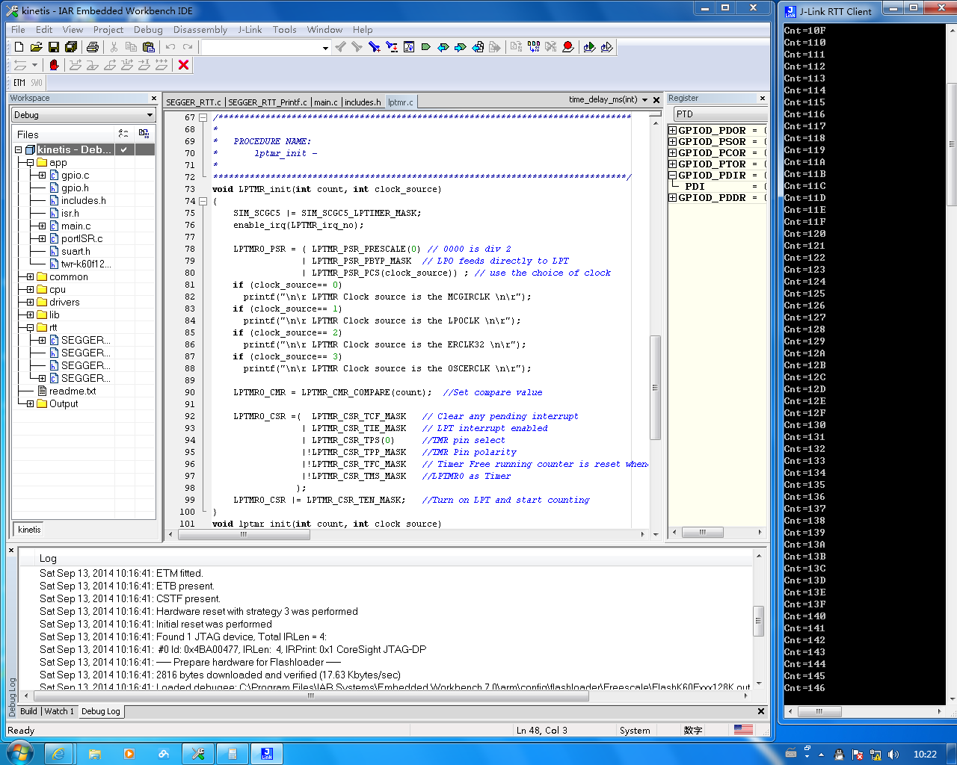Switch to the Watch 1 tab
The image size is (957, 765).
coord(59,711)
